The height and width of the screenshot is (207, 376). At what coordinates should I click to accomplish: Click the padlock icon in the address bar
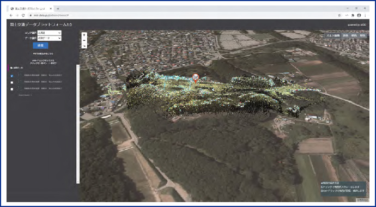coord(31,15)
